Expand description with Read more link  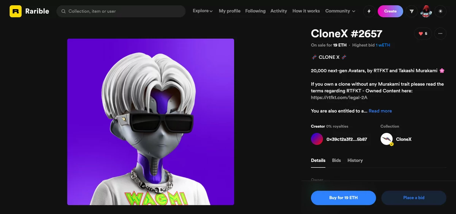[380, 111]
